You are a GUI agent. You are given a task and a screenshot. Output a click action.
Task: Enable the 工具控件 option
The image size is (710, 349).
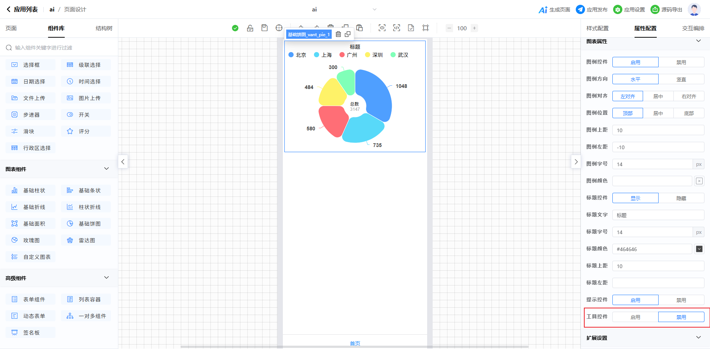635,317
